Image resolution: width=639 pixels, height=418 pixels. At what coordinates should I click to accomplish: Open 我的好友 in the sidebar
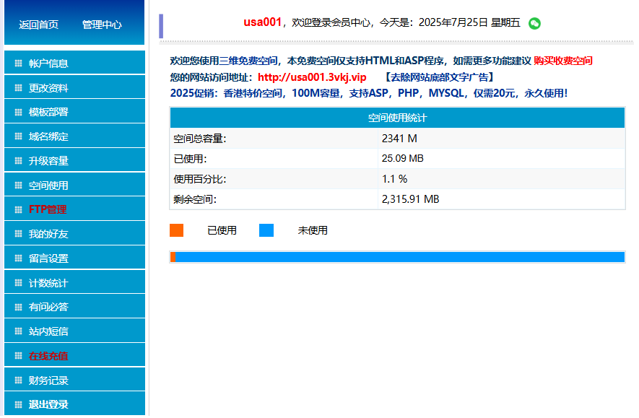click(x=74, y=233)
